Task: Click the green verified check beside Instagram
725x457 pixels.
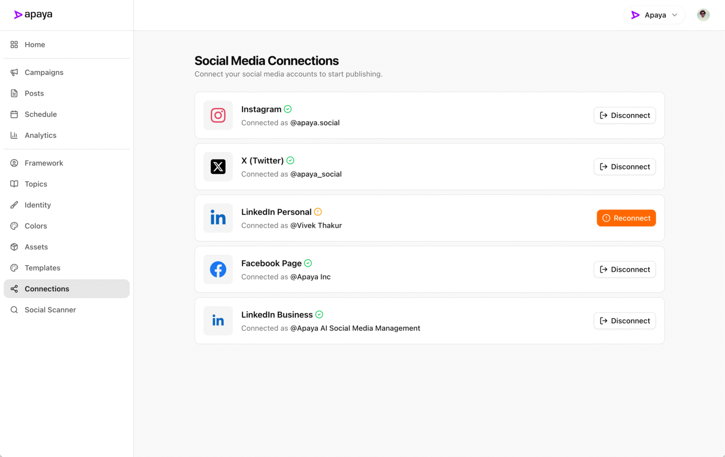Action: pyautogui.click(x=288, y=109)
